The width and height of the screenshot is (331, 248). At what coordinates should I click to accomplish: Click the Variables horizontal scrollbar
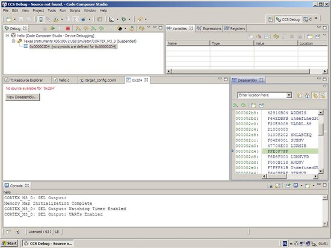pyautogui.click(x=247, y=72)
